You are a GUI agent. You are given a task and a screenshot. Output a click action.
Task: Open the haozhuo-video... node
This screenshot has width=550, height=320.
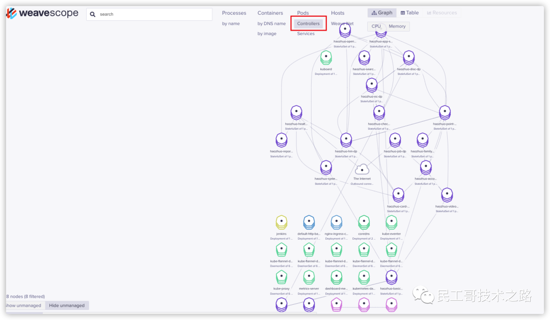[x=447, y=195]
